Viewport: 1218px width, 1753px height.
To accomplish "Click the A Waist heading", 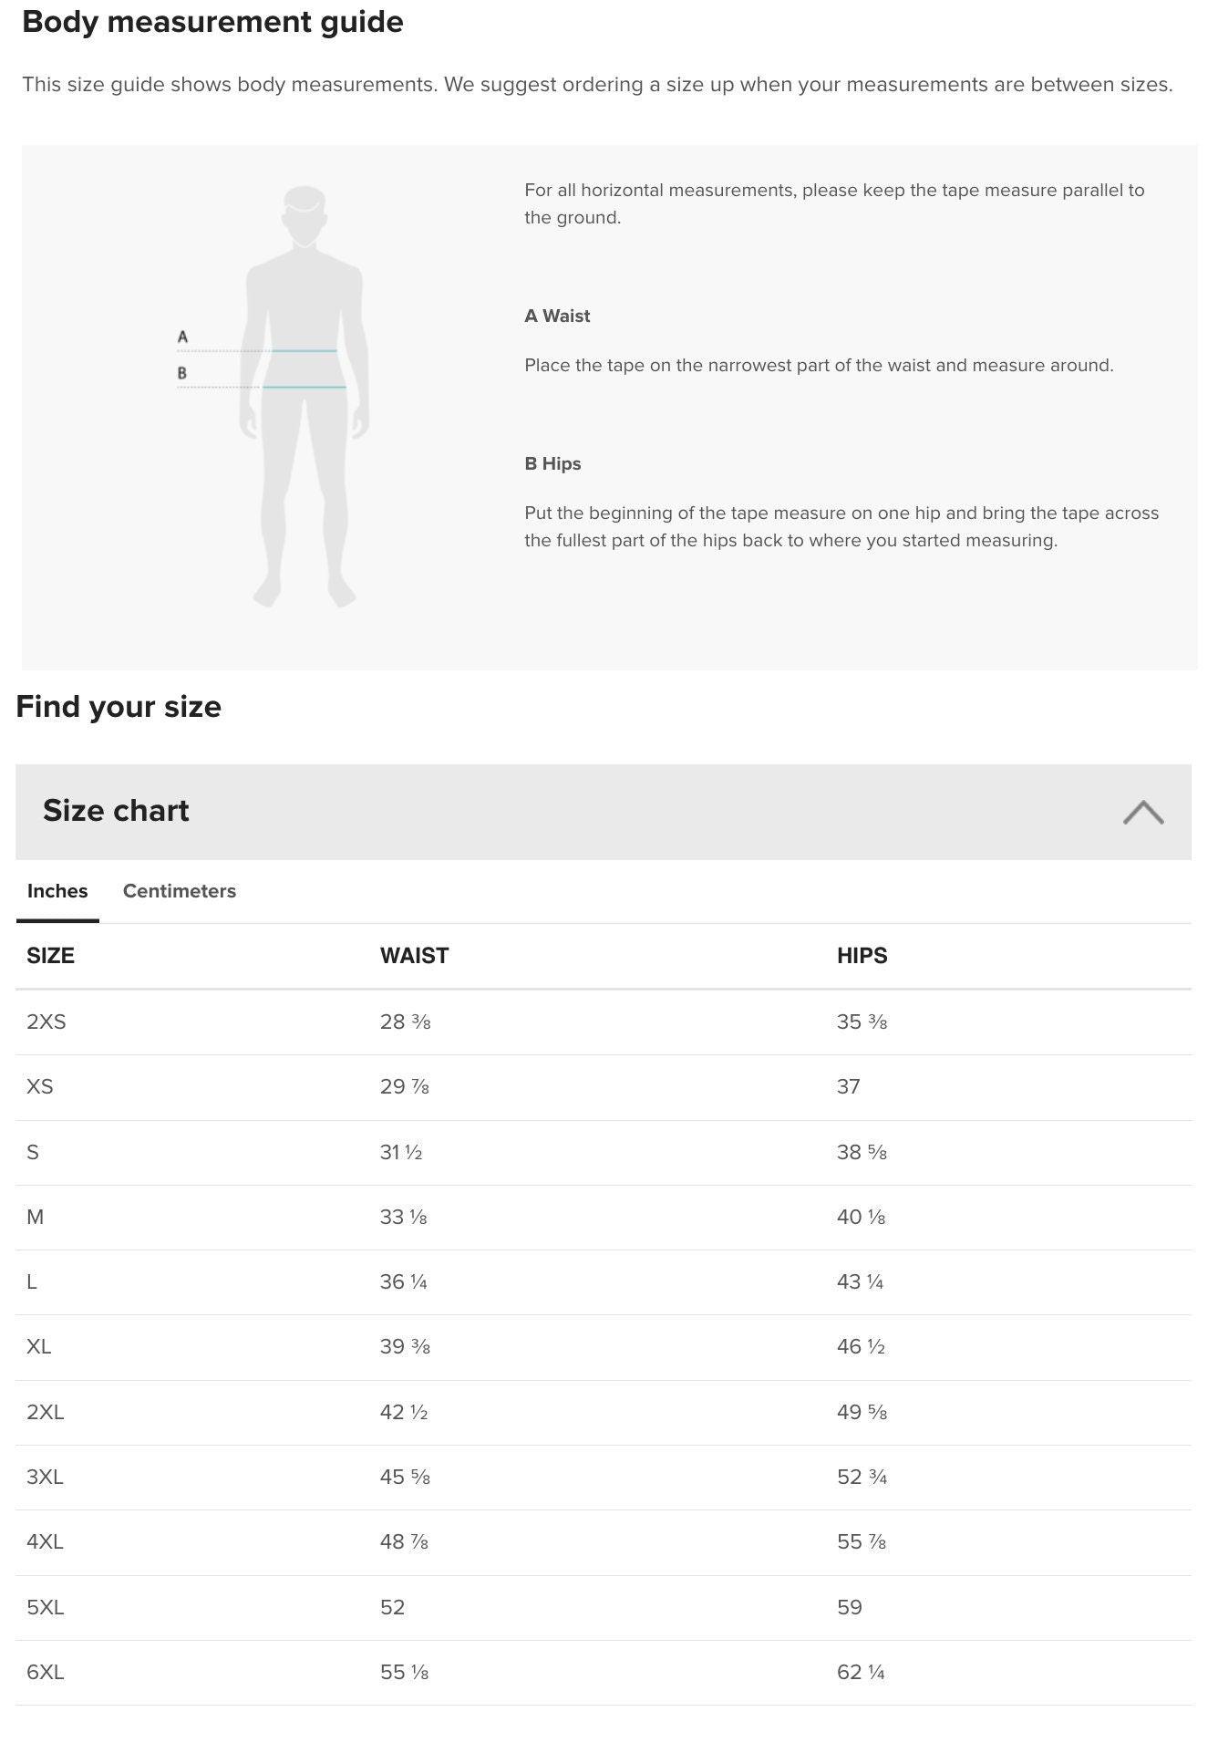I will (x=557, y=316).
